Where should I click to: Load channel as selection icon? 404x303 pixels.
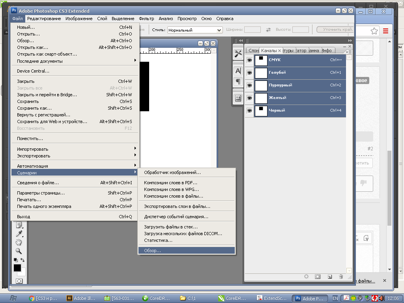(306, 277)
